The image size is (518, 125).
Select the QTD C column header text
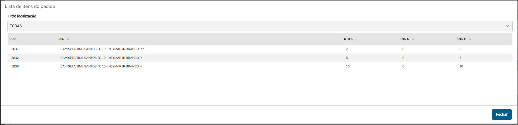(x=405, y=39)
